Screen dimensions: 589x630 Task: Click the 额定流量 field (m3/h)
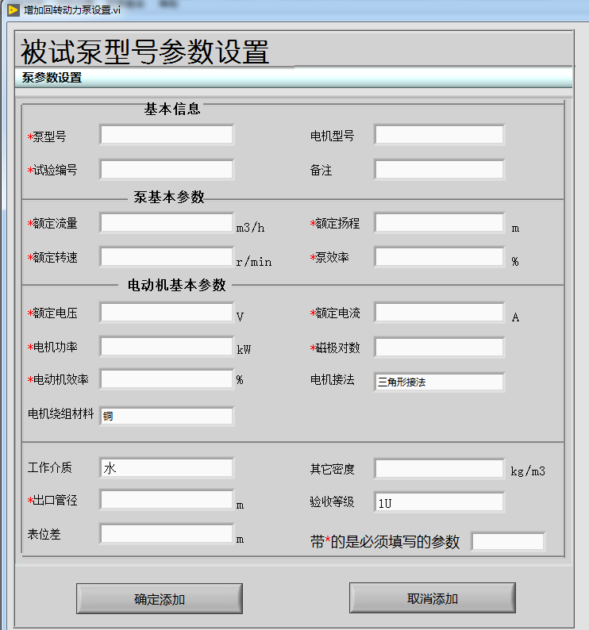click(167, 223)
